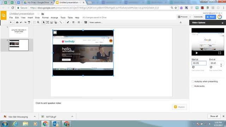The width and height of the screenshot is (226, 127).
Task: Open the Insert menu
Action: [30, 18]
